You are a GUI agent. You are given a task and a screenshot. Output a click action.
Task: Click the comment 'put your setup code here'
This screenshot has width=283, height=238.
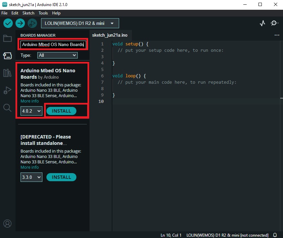[171, 50]
